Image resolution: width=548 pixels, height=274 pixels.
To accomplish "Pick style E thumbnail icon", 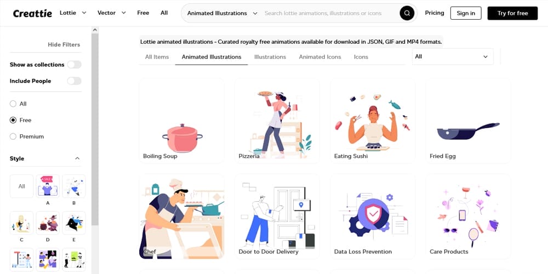I will tap(74, 223).
